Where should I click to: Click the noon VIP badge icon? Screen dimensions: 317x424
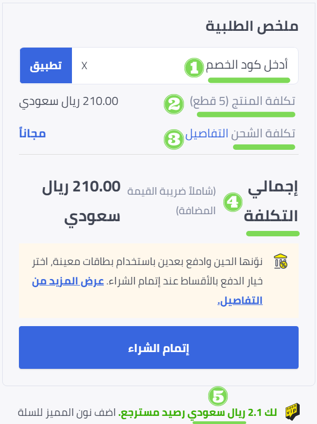(x=293, y=411)
